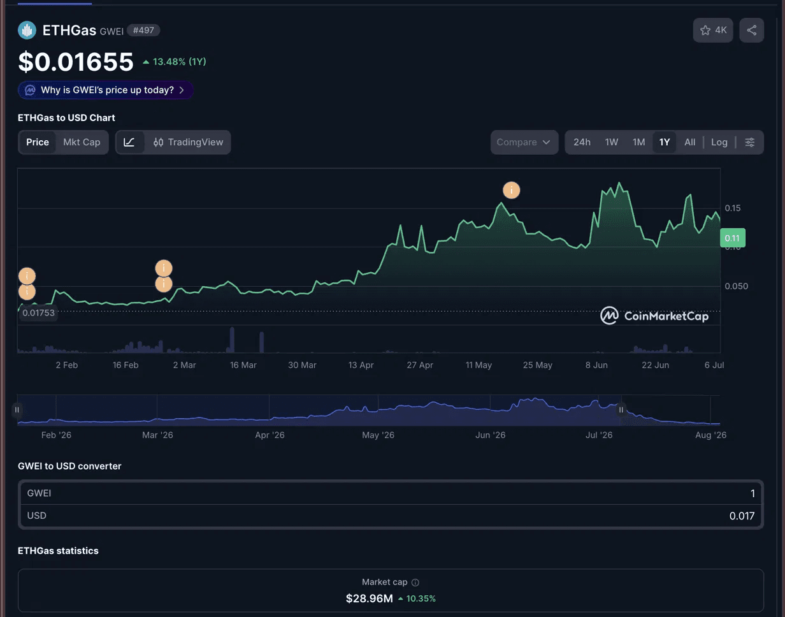Image resolution: width=785 pixels, height=617 pixels.
Task: Switch to line chart view icon
Action: click(129, 142)
